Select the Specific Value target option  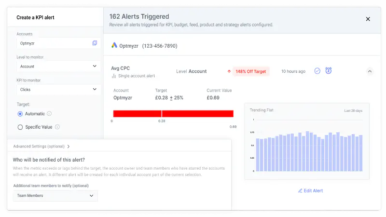point(20,127)
